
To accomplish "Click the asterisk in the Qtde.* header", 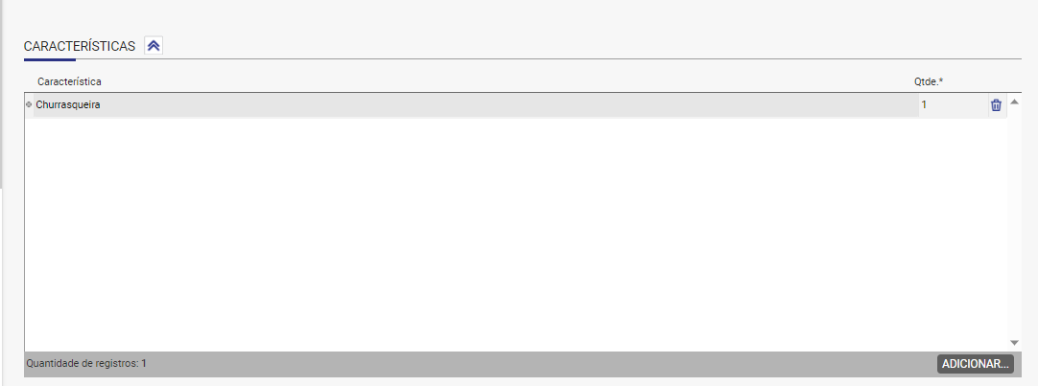I will click(941, 79).
